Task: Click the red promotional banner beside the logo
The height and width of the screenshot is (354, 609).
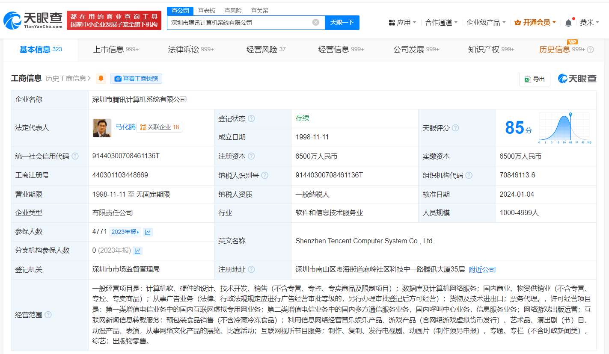Action: click(114, 20)
